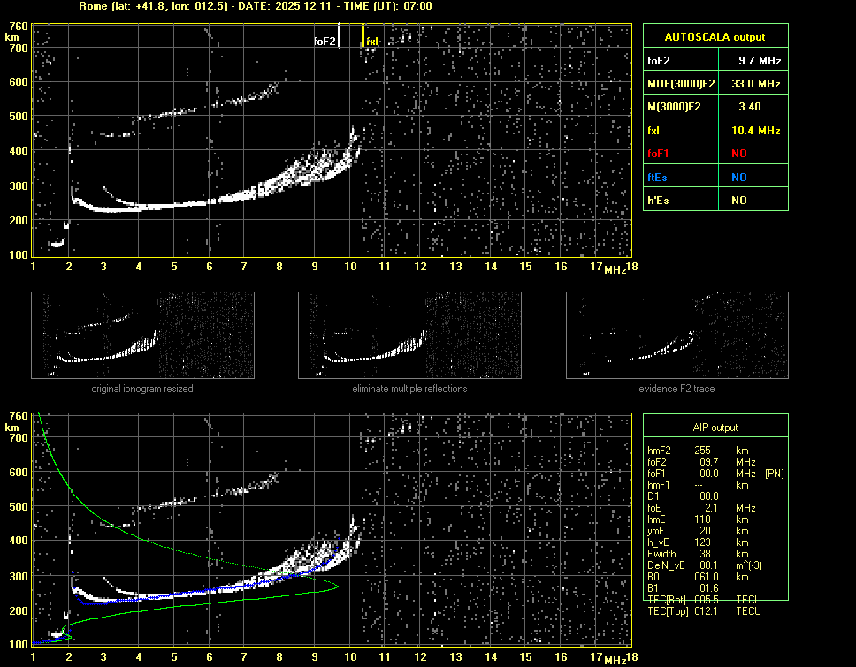This screenshot has height=667, width=856.
Task: Open the 'eliminate multiple reflections' thumbnail
Action: tap(409, 335)
